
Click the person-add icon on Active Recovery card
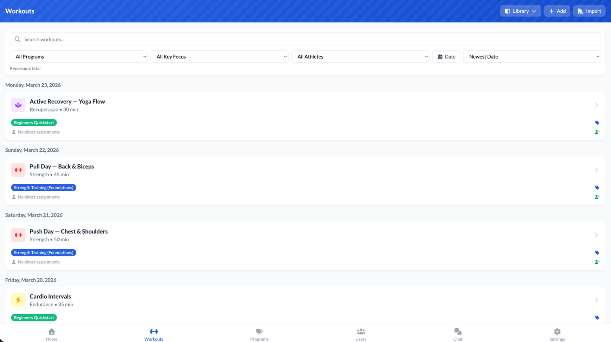pyautogui.click(x=597, y=132)
